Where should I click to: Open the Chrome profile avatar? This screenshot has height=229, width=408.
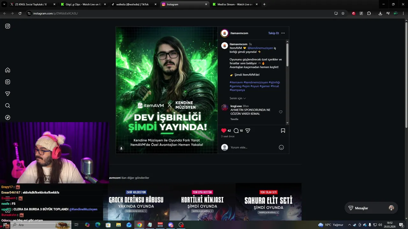(x=396, y=13)
